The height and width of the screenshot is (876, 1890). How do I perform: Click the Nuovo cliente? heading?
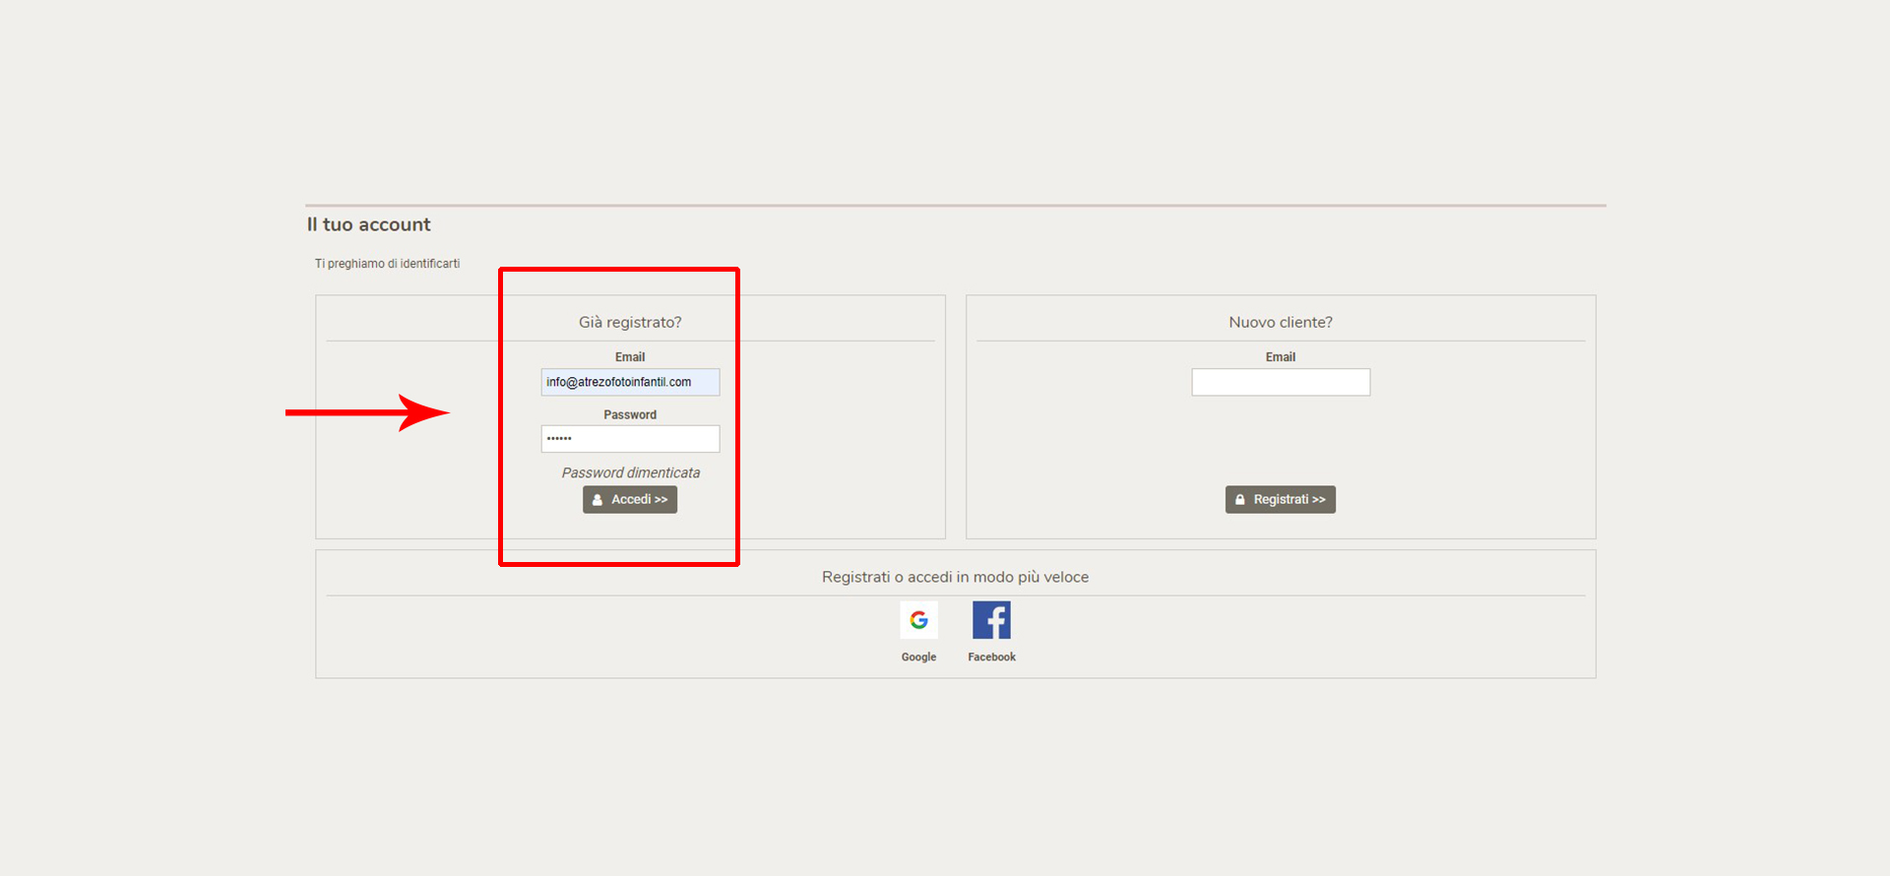(1280, 323)
